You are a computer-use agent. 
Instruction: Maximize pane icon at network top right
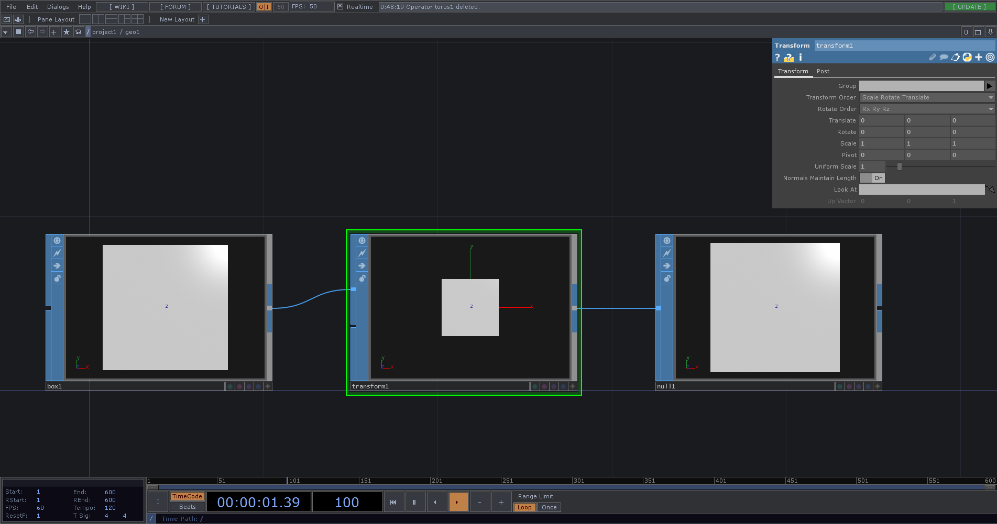(x=978, y=32)
